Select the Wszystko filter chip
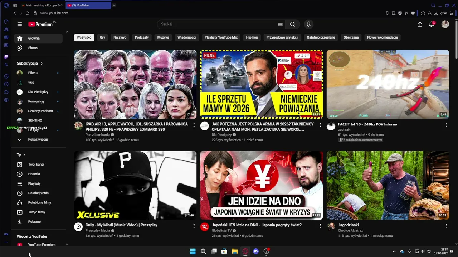 (x=84, y=37)
